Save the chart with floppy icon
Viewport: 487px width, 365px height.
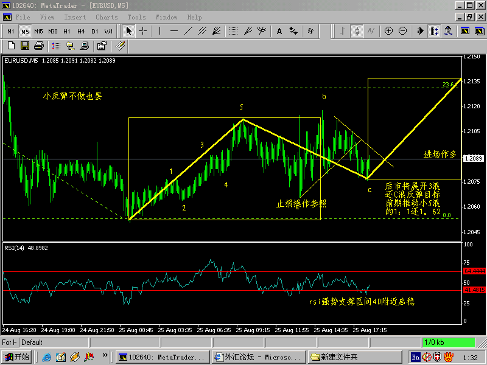point(25,46)
